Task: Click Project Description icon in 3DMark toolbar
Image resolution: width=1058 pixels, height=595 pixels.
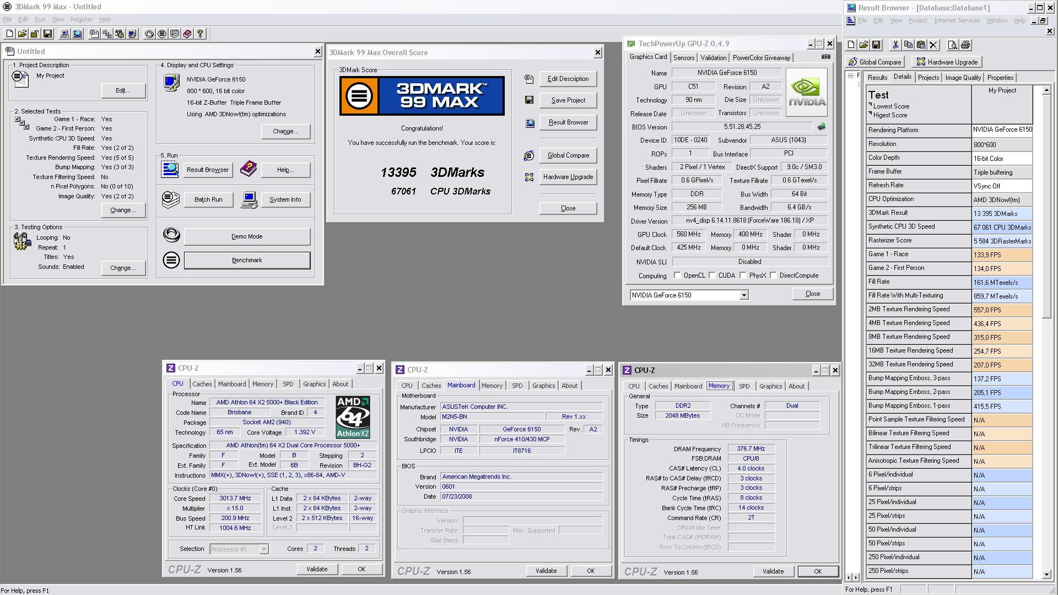Action: pos(94,34)
